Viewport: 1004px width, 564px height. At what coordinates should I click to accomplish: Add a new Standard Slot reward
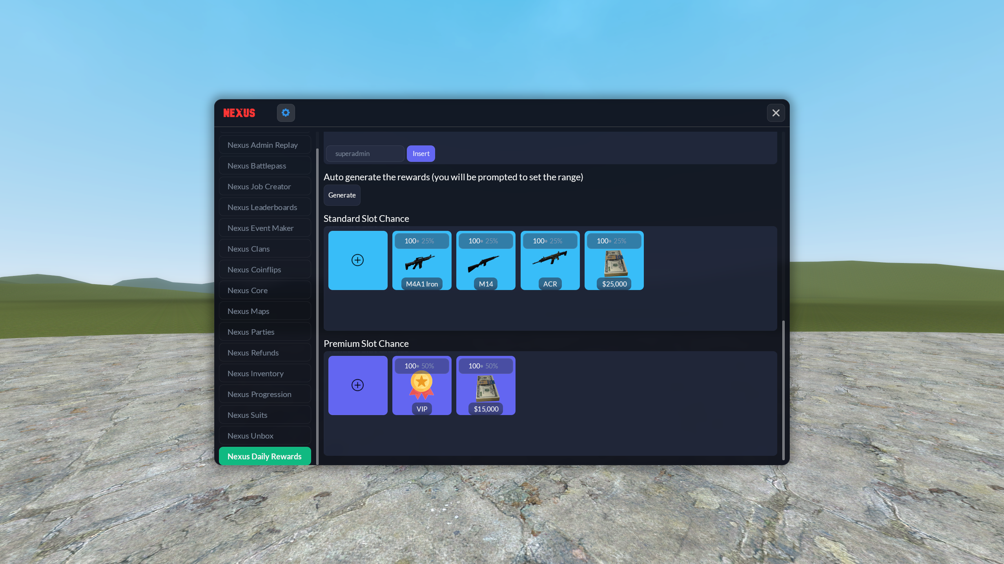point(358,260)
